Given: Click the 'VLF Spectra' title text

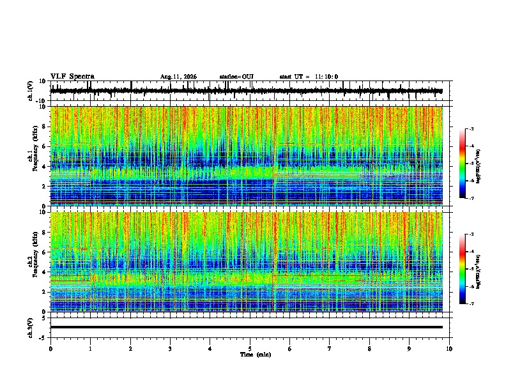Looking at the screenshot, I should point(72,77).
